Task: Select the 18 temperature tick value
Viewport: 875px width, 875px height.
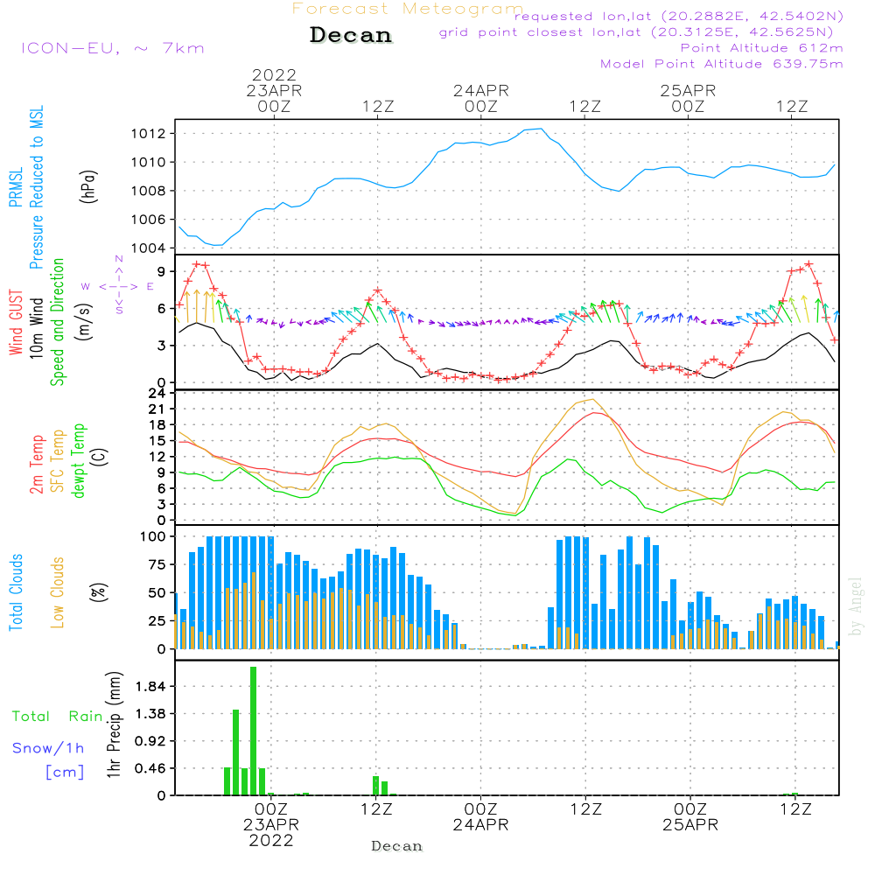Action: point(157,425)
